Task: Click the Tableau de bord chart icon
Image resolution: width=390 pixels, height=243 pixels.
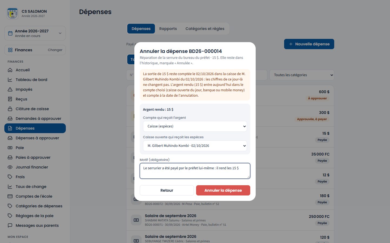Action: (10, 80)
